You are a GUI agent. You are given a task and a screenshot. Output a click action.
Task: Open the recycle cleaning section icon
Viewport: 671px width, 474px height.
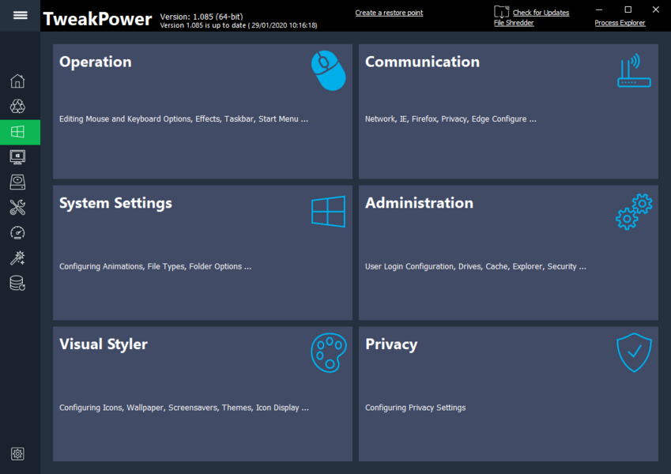coord(17,107)
